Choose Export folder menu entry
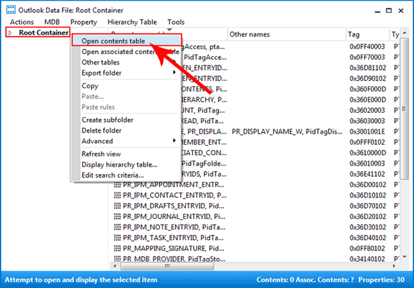The width and height of the screenshot is (414, 288). (126, 73)
